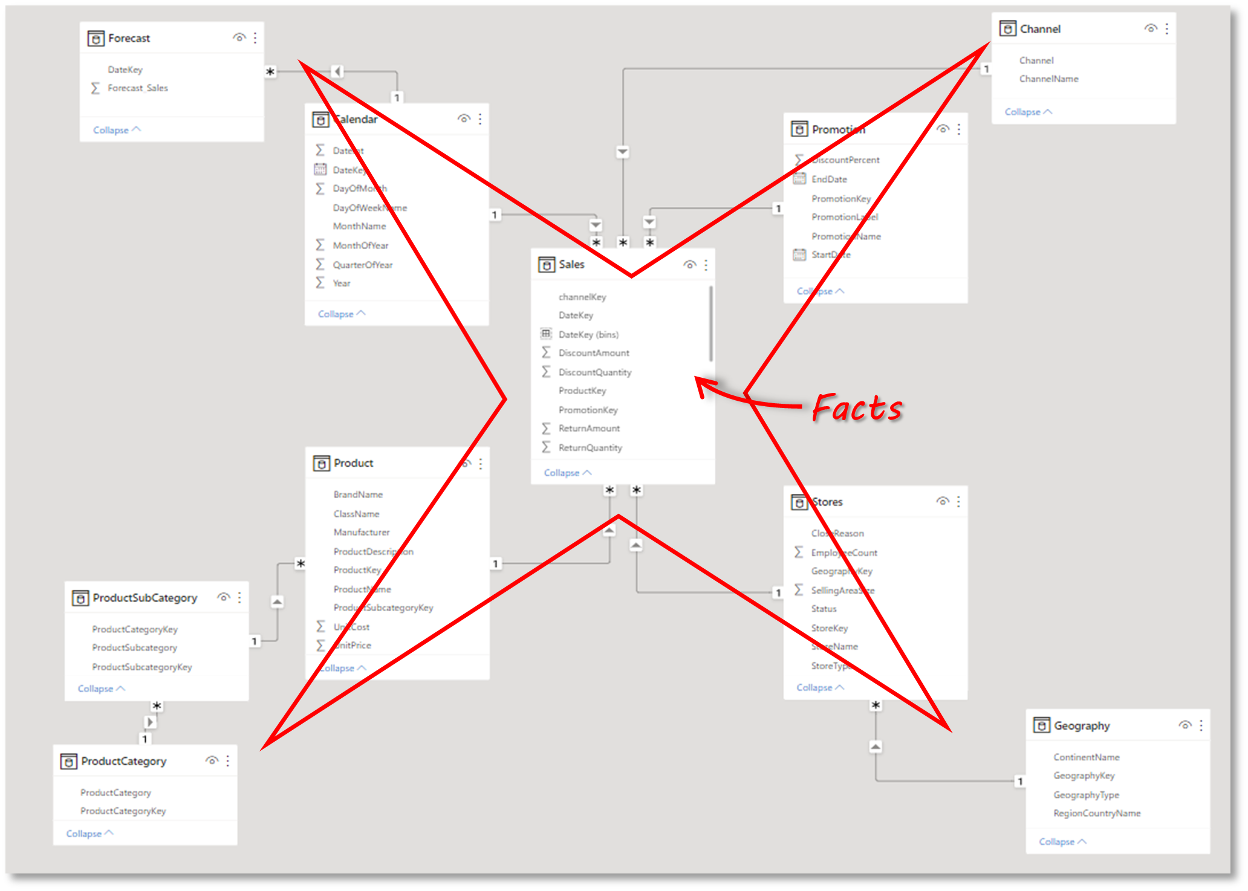Open the Sales table options menu
This screenshot has width=1248, height=891.
pos(706,272)
